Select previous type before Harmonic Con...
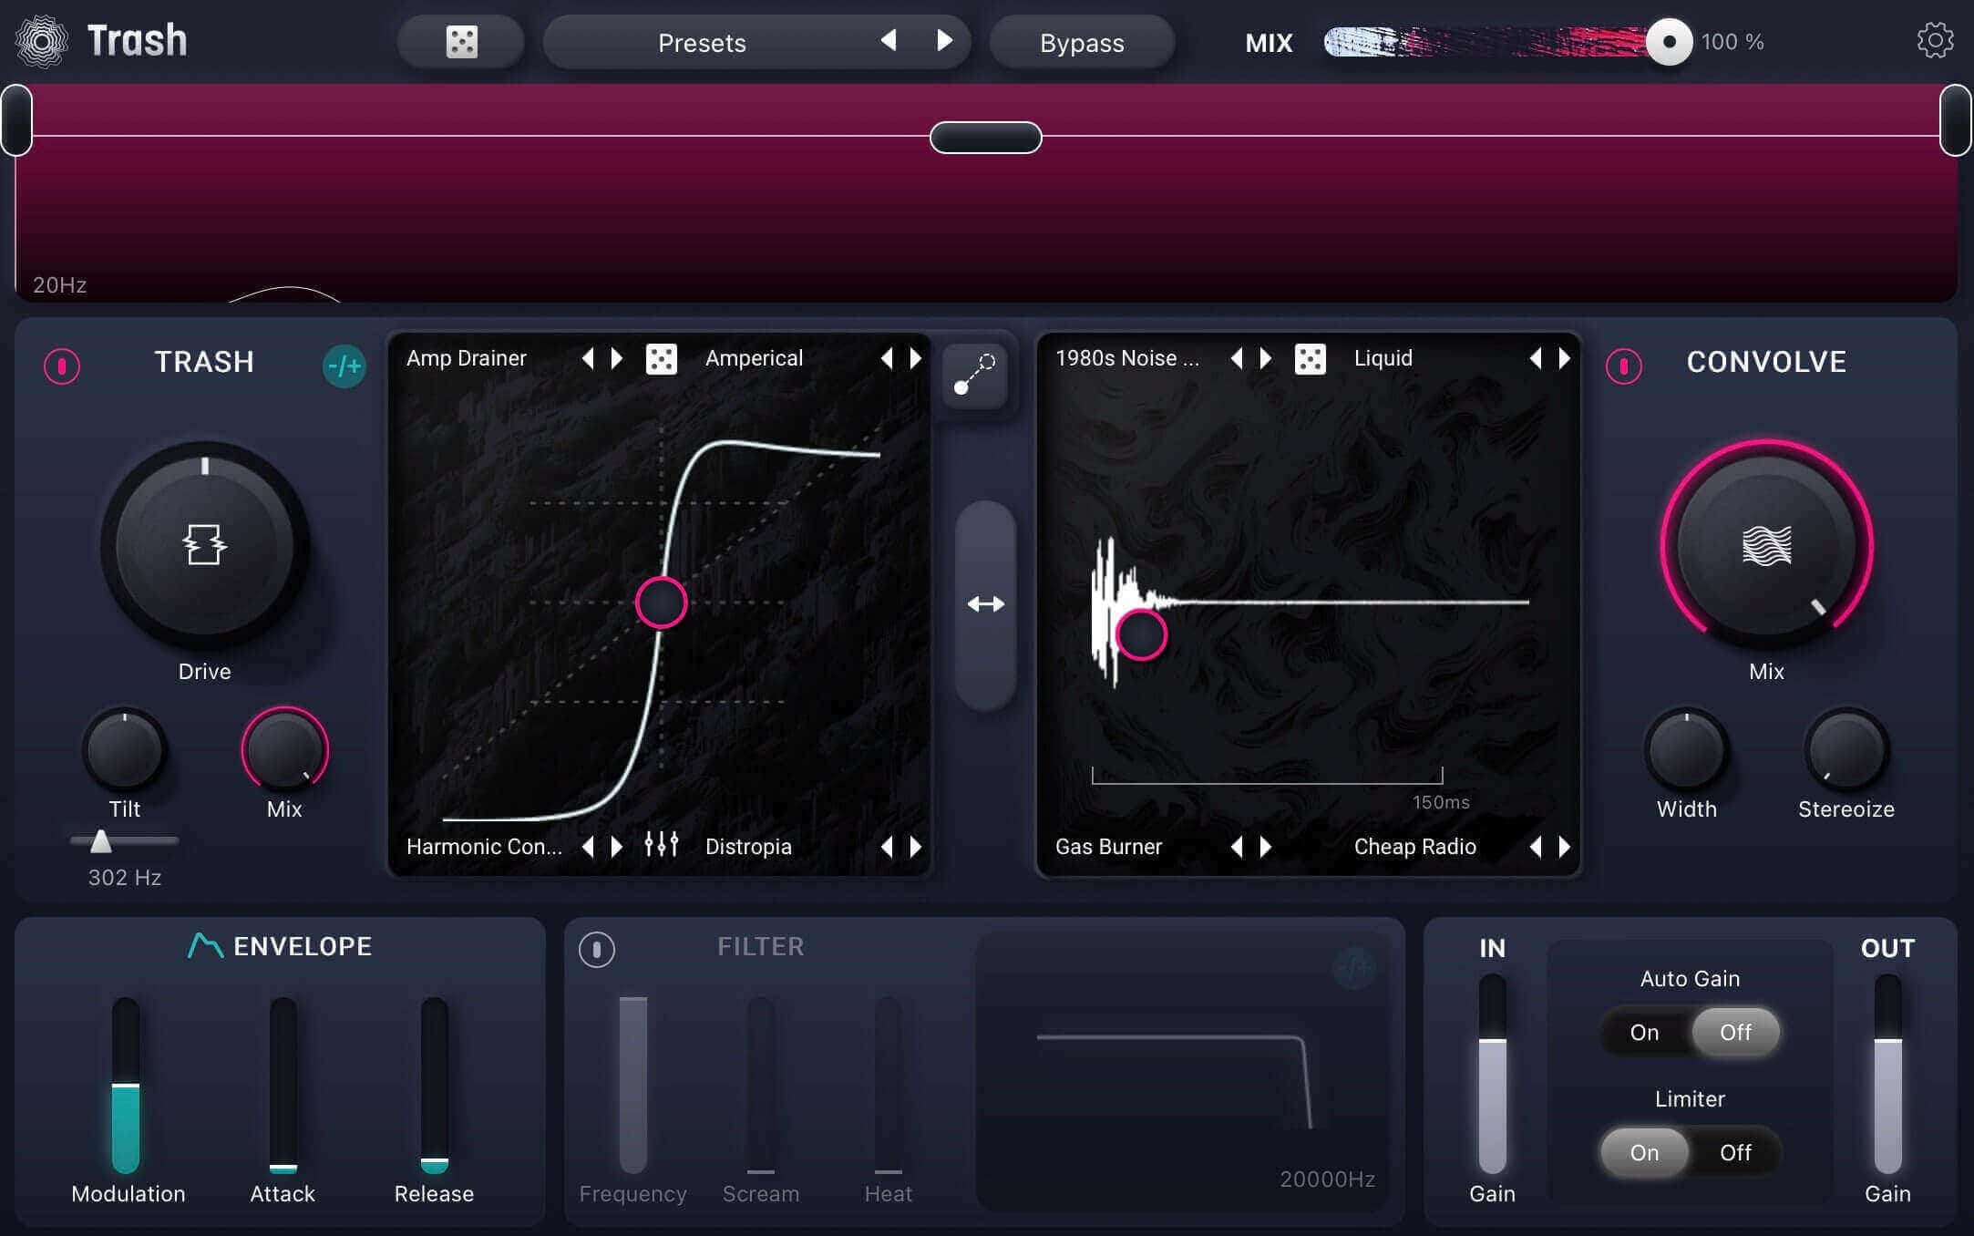Image resolution: width=1974 pixels, height=1236 pixels. click(588, 847)
